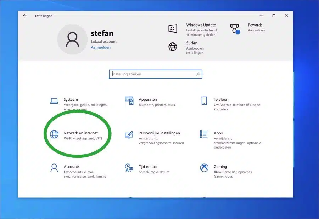This screenshot has width=319, height=219.
Task: Select the 'Gaming' category label
Action: [220, 167]
